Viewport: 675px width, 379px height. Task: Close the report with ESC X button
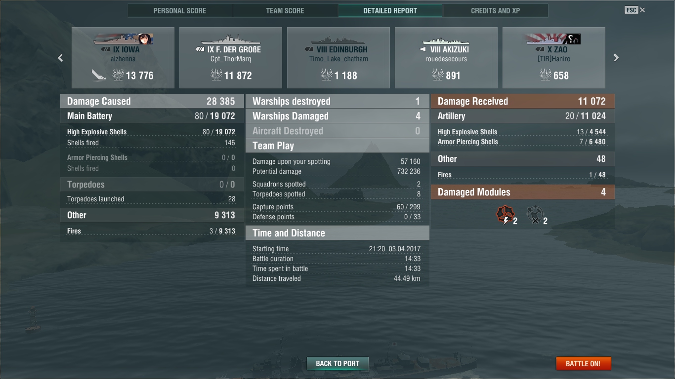[x=635, y=10]
